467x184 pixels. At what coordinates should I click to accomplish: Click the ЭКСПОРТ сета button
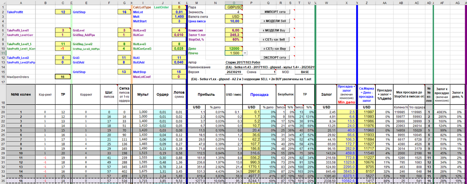pyautogui.click(x=275, y=57)
